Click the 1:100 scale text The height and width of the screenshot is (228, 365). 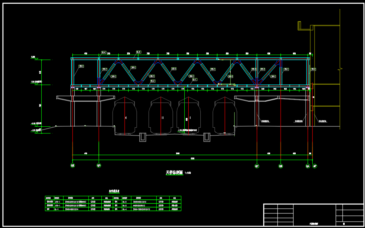pos(187,173)
